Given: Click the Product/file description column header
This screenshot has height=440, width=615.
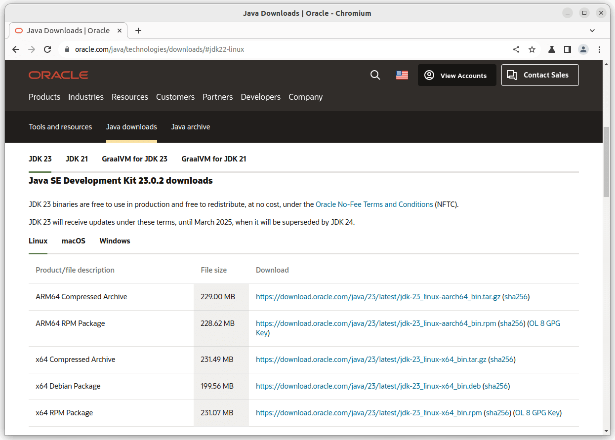Looking at the screenshot, I should click(75, 270).
